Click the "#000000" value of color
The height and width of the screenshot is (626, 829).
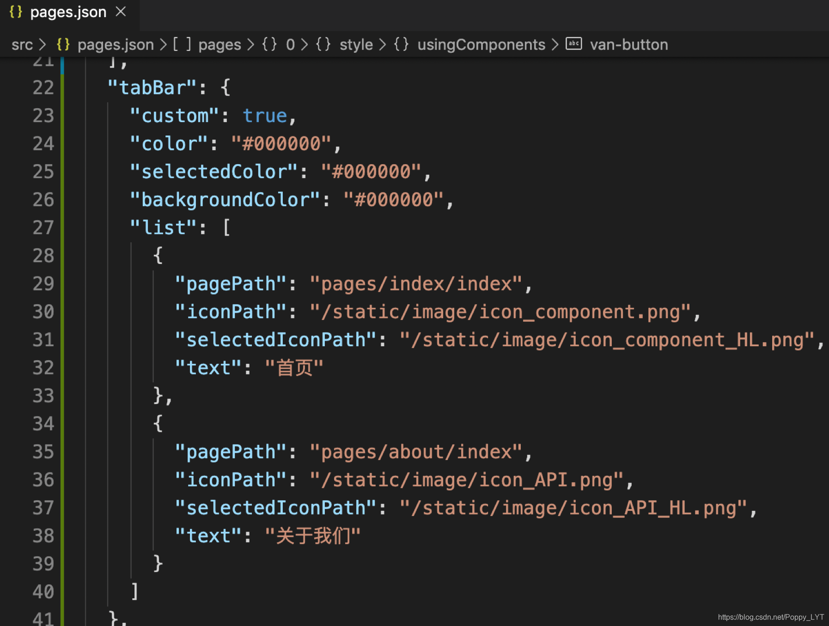coord(281,144)
